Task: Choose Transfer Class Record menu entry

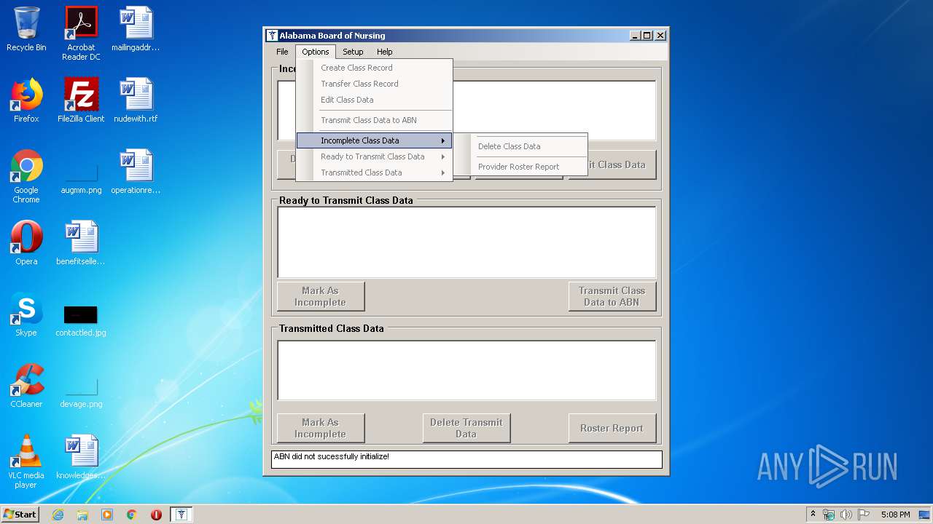Action: (x=374, y=84)
